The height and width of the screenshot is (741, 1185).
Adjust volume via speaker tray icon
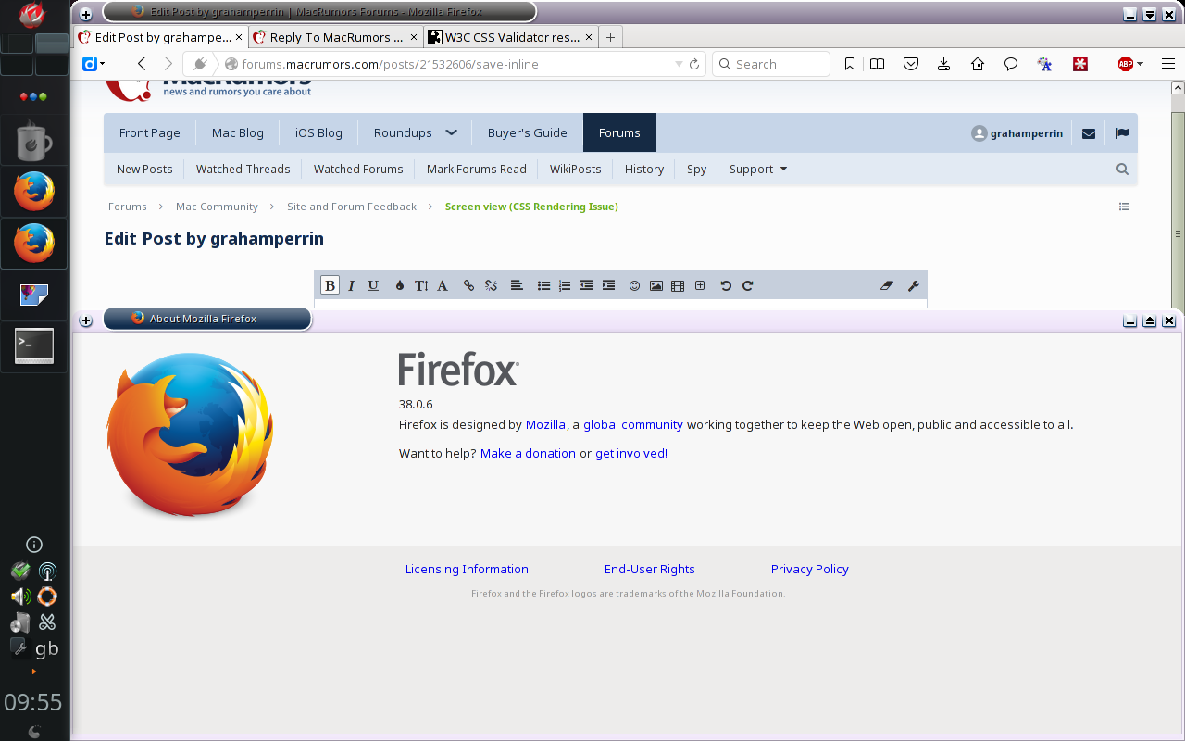pyautogui.click(x=20, y=597)
